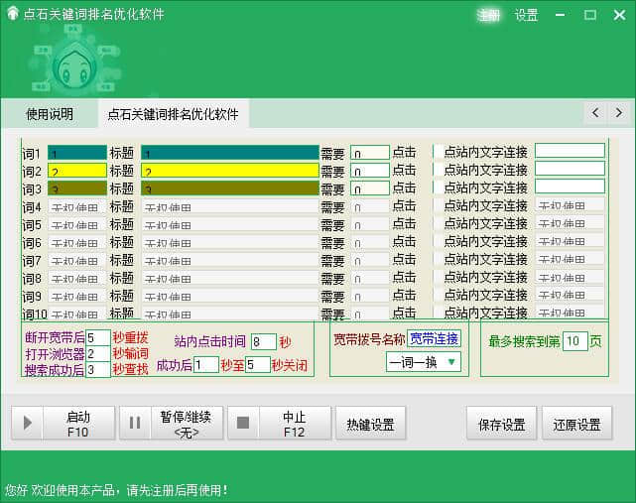Click the 热键设置 button
The image size is (636, 503).
[x=371, y=424]
